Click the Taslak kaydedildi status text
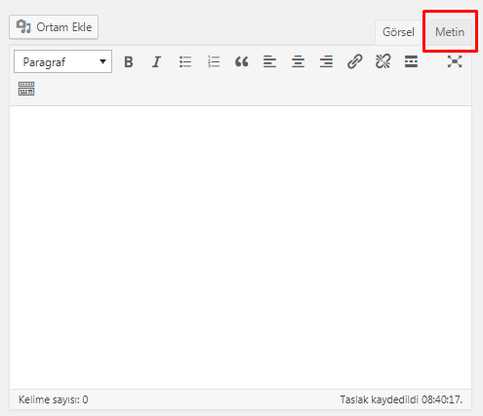The height and width of the screenshot is (416, 483). pyautogui.click(x=401, y=399)
